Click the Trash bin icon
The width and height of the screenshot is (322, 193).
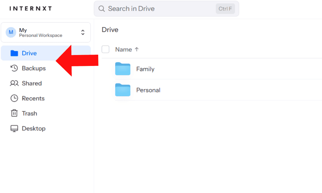(x=14, y=113)
